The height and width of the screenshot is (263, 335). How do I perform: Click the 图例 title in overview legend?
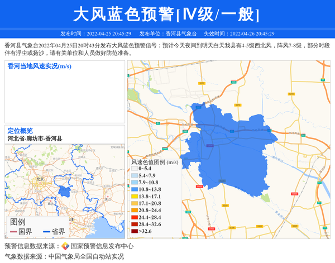pos(18,222)
